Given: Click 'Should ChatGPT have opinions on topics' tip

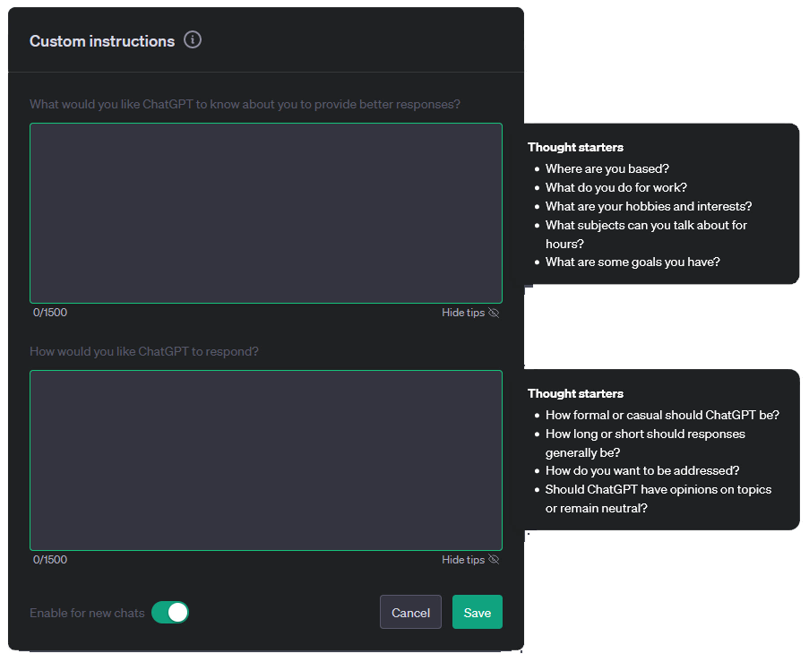Looking at the screenshot, I should pos(658,498).
